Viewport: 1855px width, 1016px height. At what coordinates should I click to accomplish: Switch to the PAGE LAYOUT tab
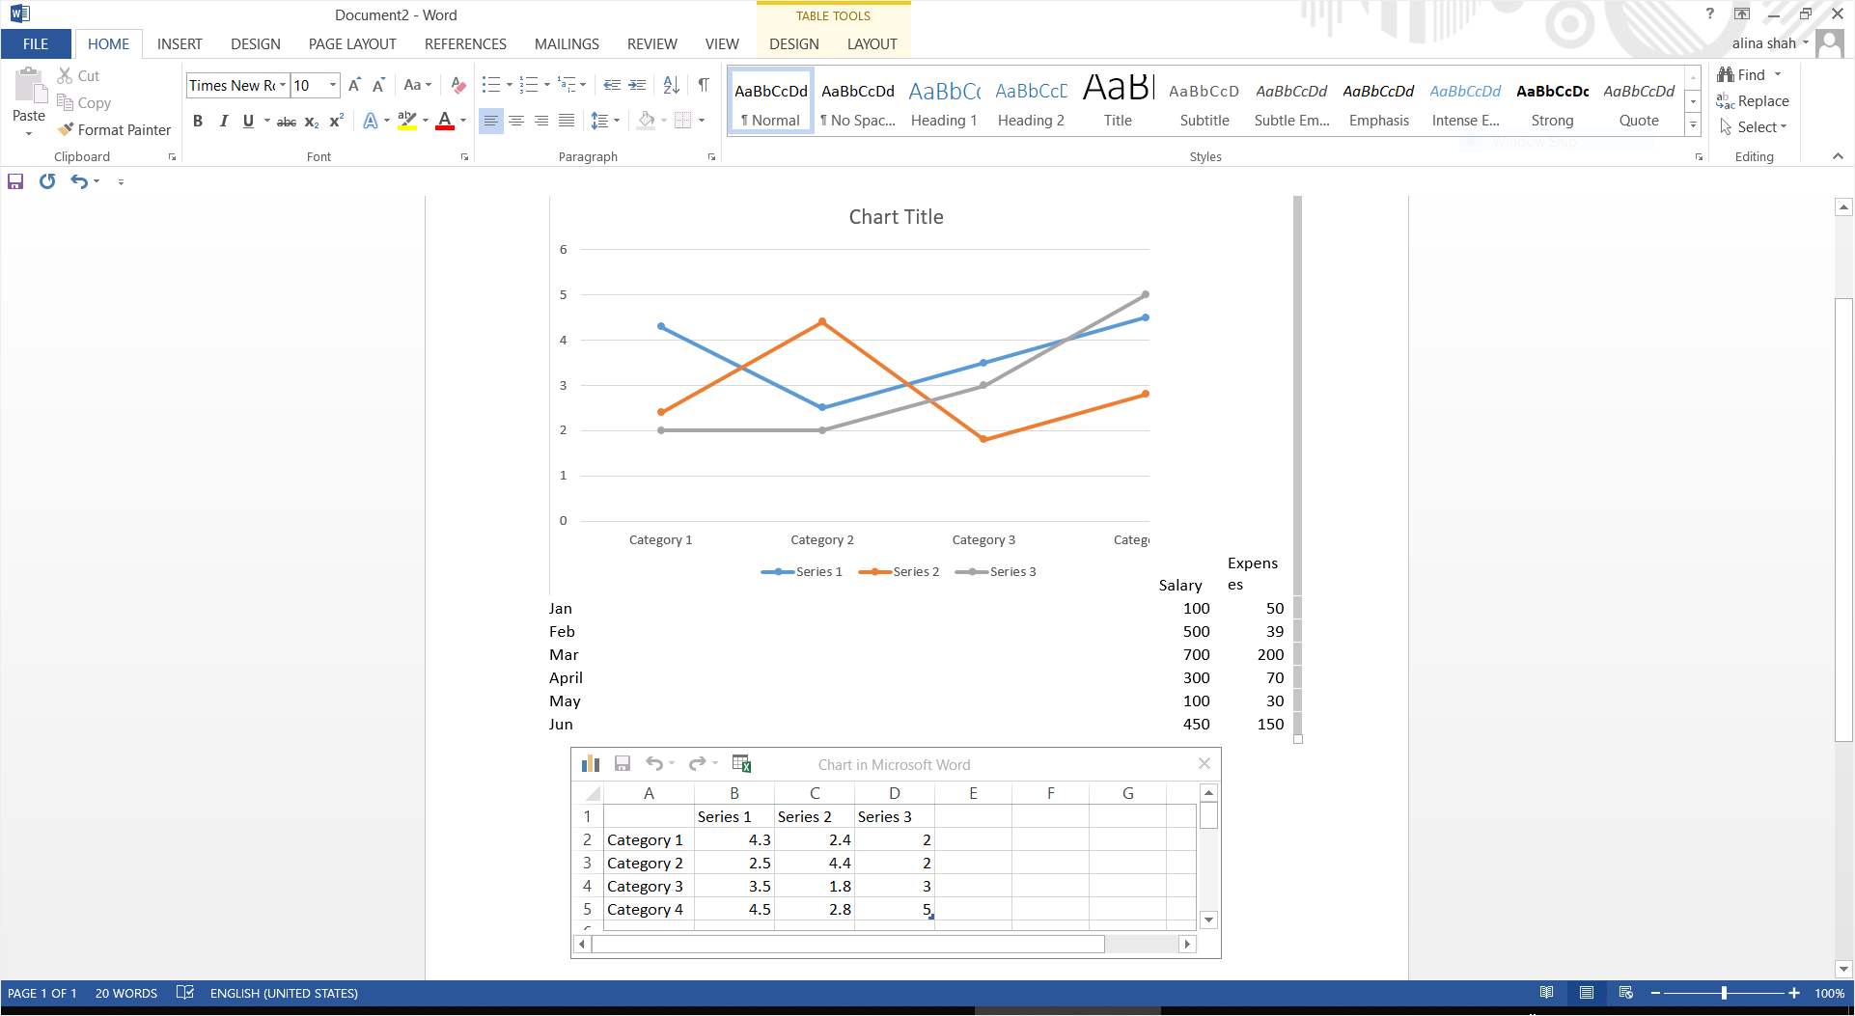point(352,44)
